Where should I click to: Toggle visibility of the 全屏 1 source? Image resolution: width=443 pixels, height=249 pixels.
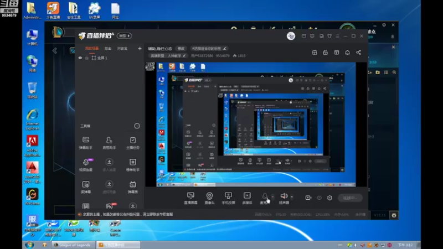tap(80, 58)
